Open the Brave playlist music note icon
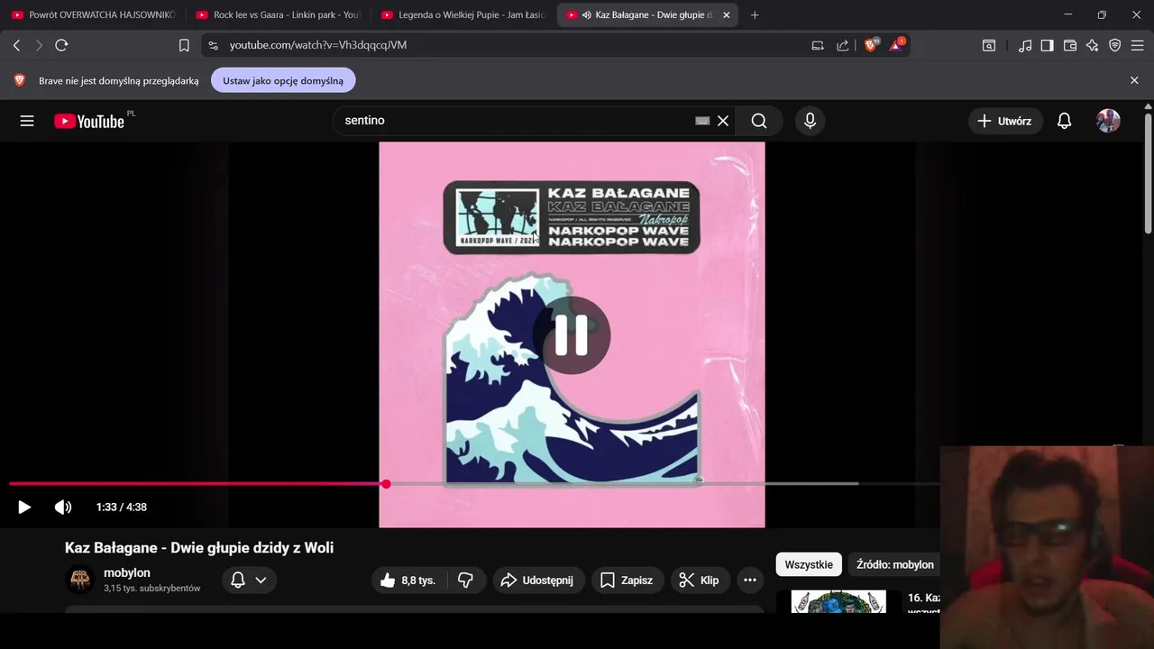 [x=1025, y=45]
